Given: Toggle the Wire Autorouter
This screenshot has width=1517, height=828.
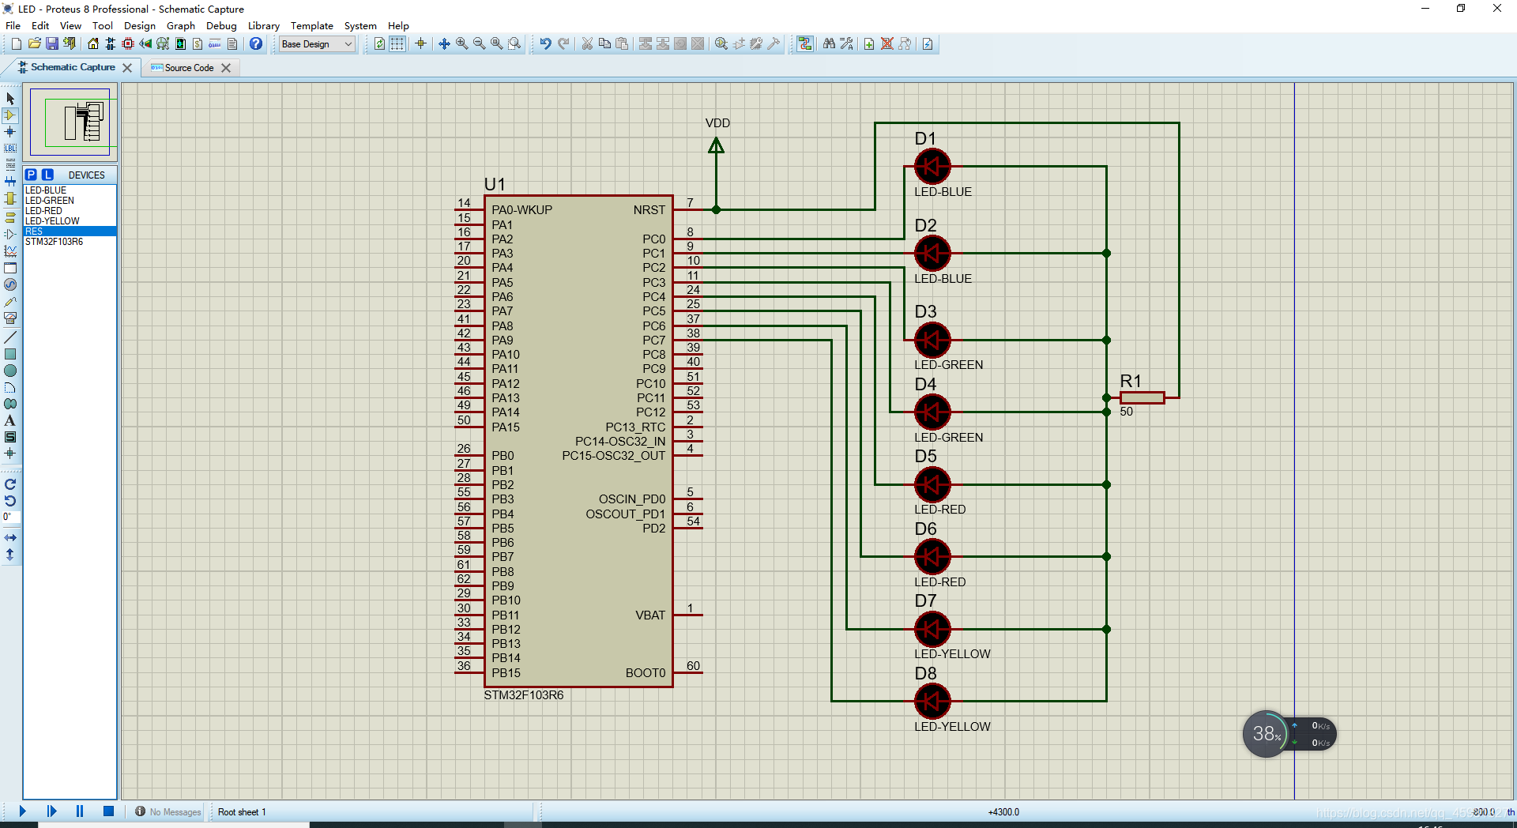Looking at the screenshot, I should pos(804,43).
